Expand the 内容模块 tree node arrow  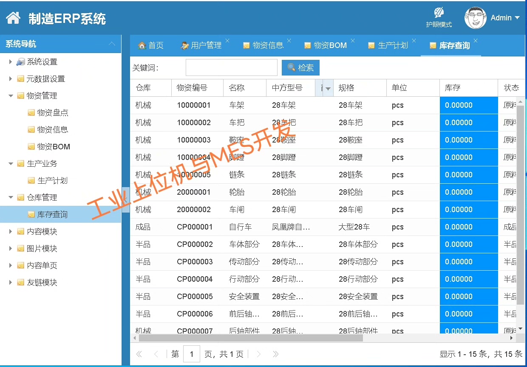coord(11,232)
